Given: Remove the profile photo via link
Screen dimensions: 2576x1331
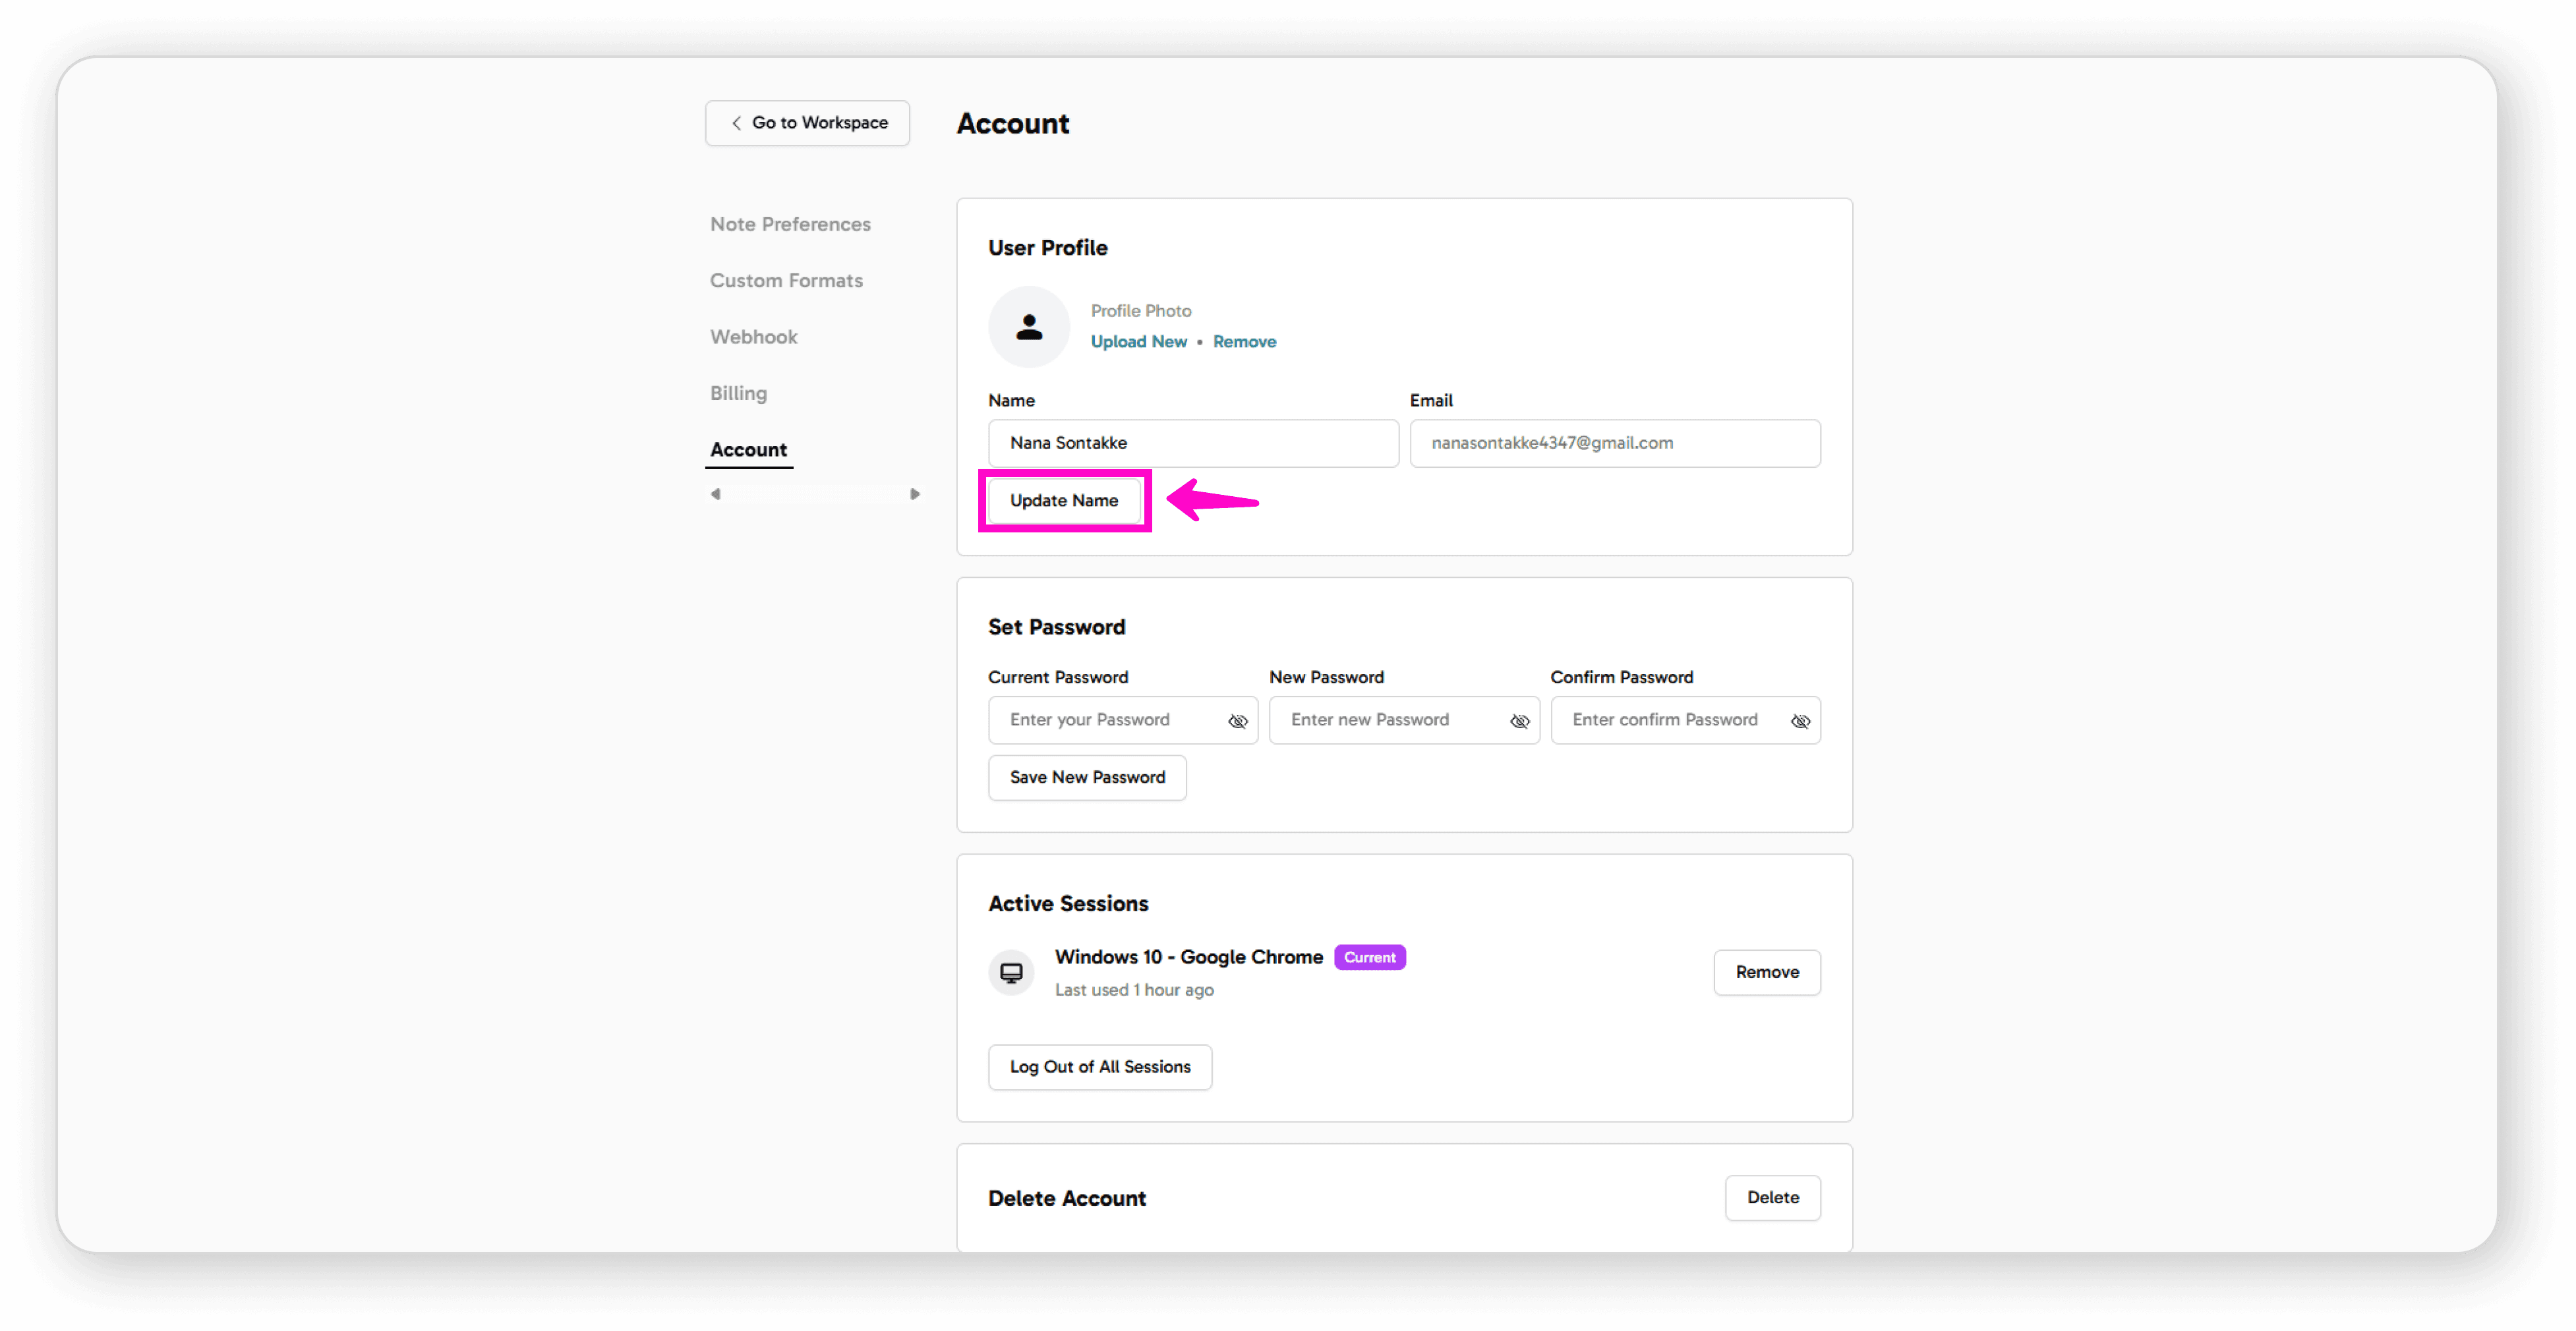Looking at the screenshot, I should pos(1244,342).
